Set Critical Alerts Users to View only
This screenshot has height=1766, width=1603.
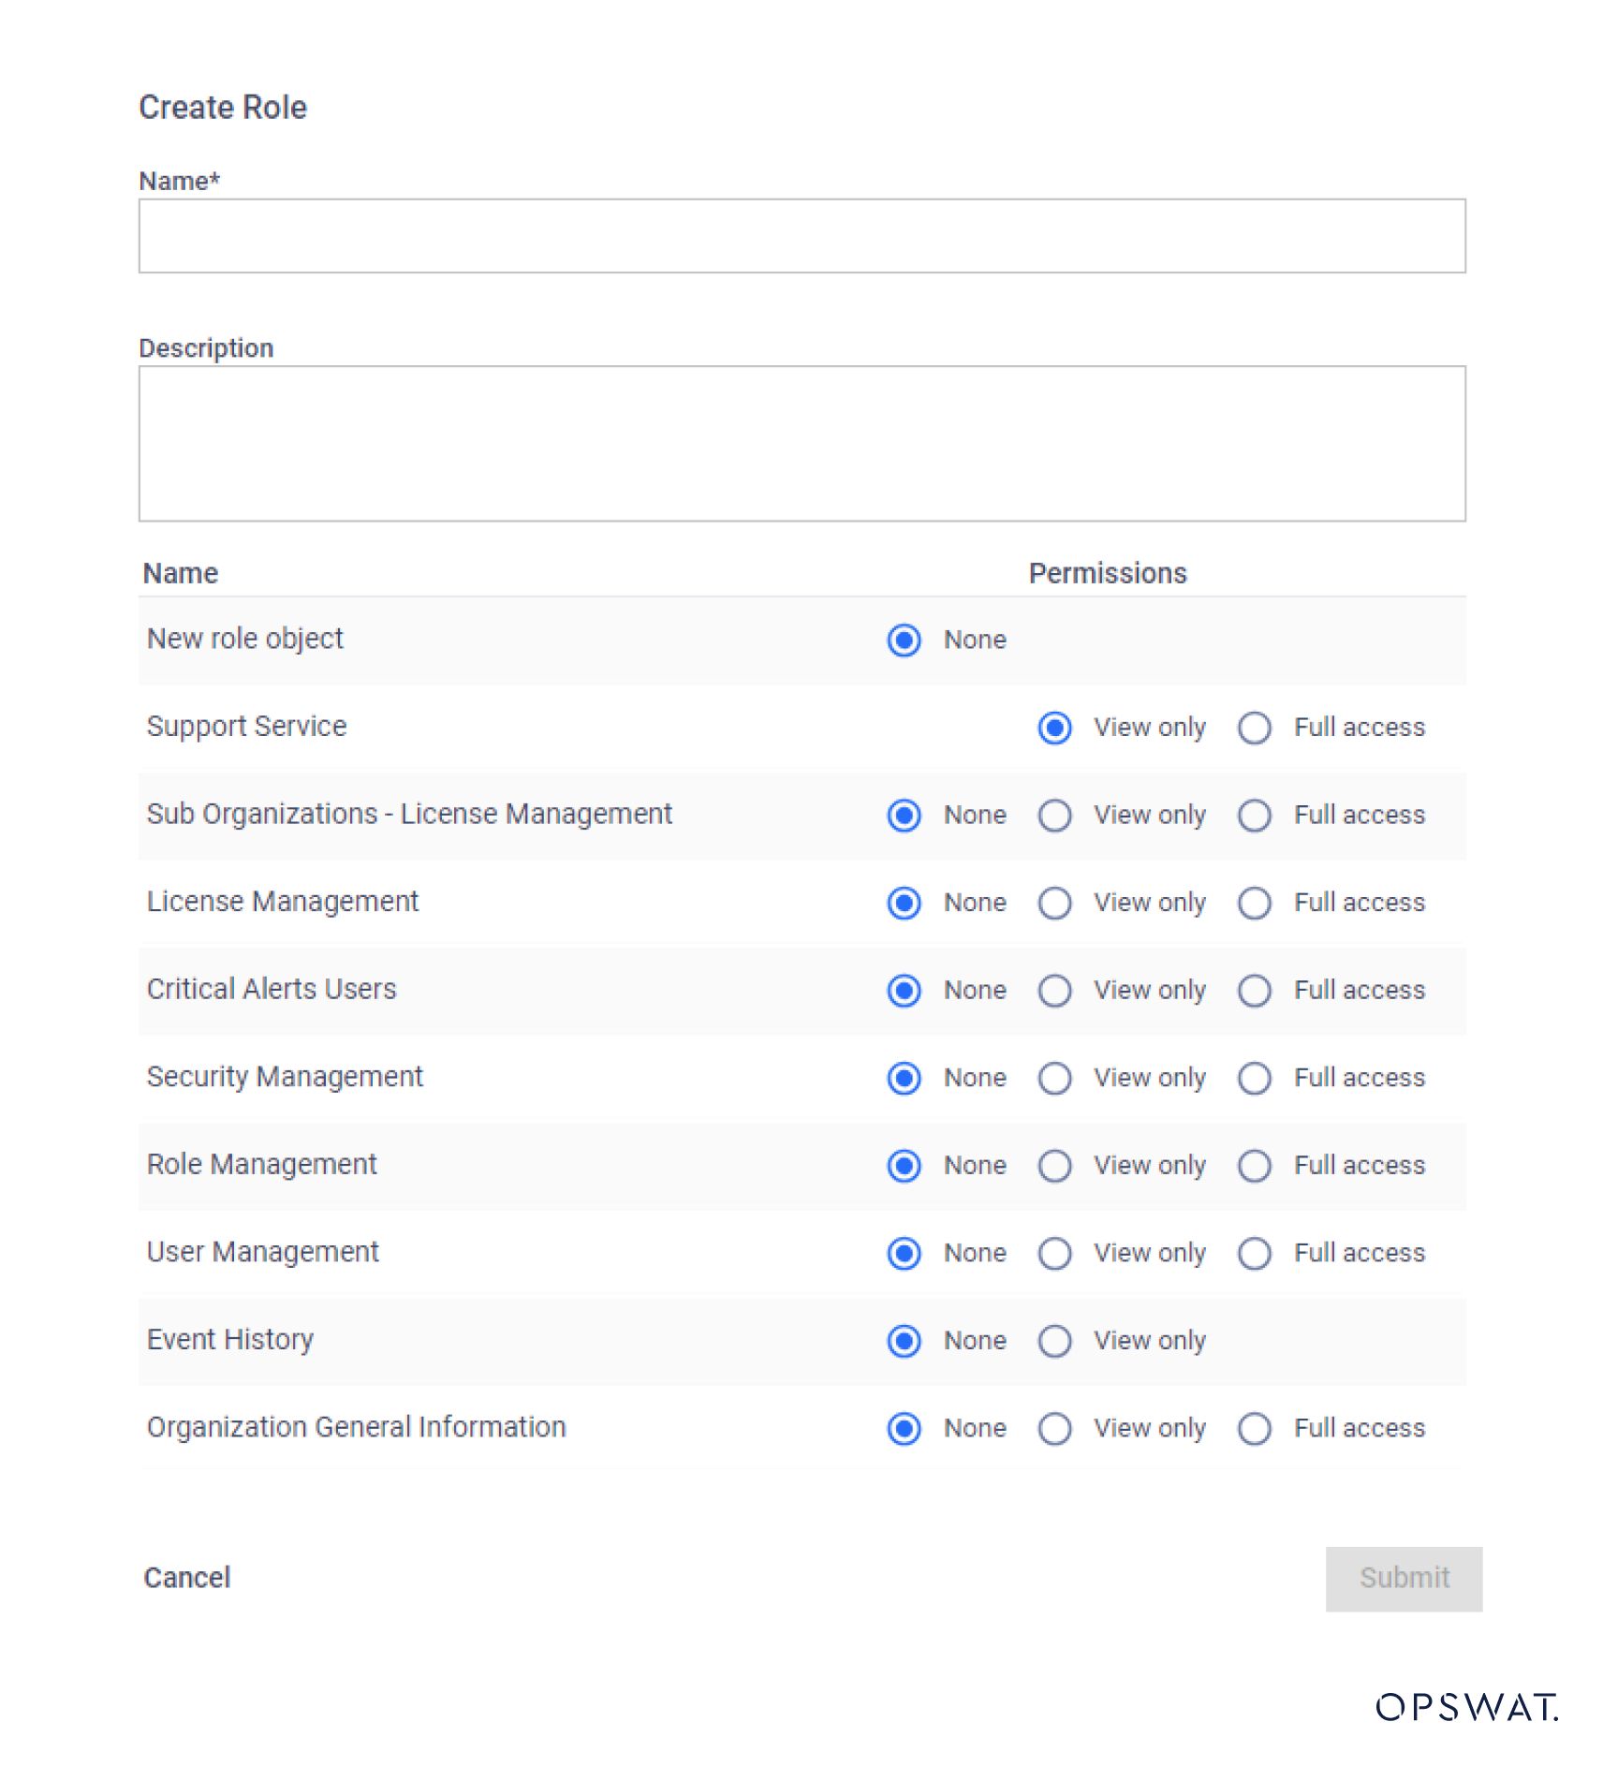pyautogui.click(x=1054, y=991)
